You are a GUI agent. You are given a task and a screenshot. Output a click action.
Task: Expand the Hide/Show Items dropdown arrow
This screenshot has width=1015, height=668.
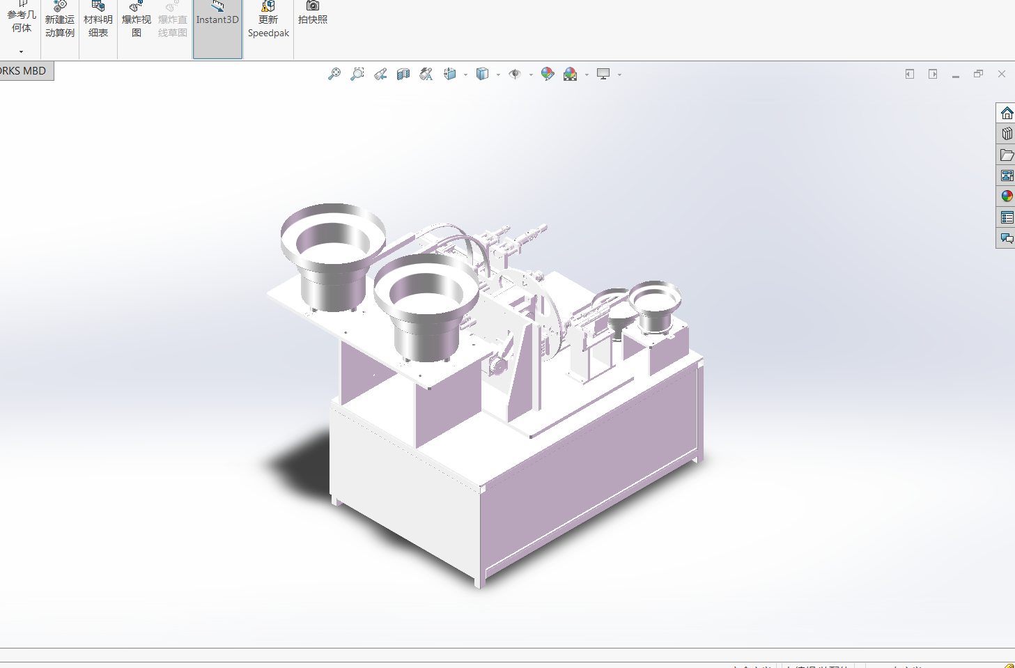pos(531,75)
